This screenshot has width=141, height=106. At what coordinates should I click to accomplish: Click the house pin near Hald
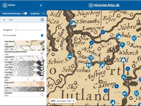click(x=123, y=60)
